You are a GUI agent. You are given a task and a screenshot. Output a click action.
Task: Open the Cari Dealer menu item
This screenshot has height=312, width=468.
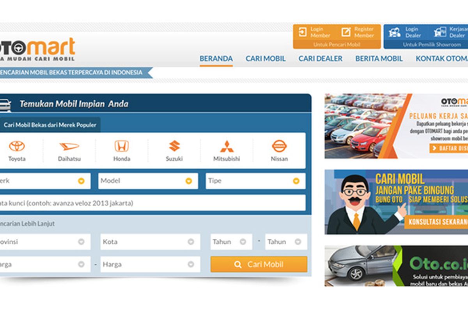(320, 58)
